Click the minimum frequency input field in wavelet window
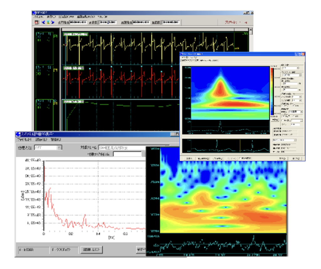This screenshot has height=269, width=321. point(290,83)
